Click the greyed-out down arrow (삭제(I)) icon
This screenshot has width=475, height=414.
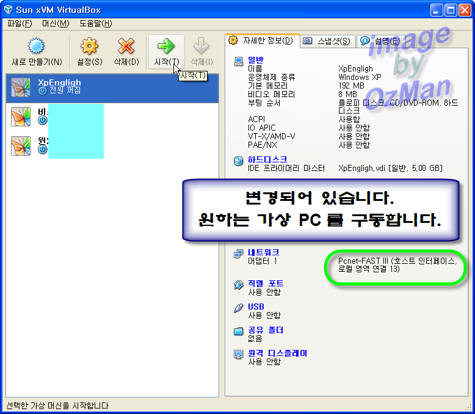point(201,46)
